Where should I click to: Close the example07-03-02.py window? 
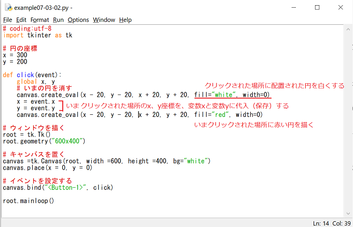pos(341,8)
